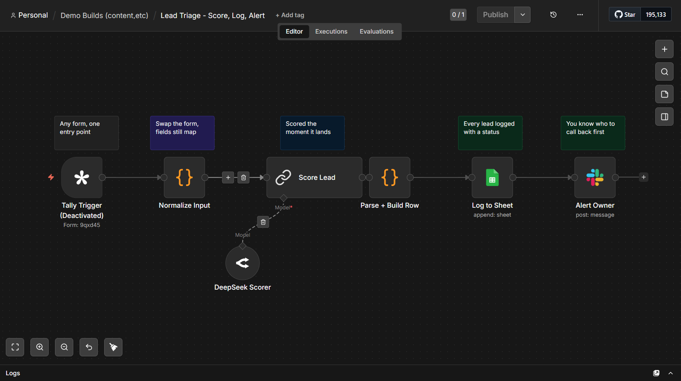
Task: Click the zoom in magnifier icon
Action: click(40, 347)
